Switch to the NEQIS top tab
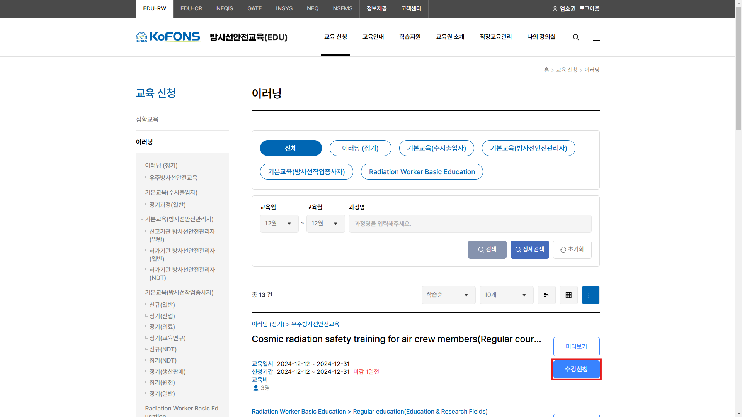This screenshot has height=417, width=742. click(225, 8)
